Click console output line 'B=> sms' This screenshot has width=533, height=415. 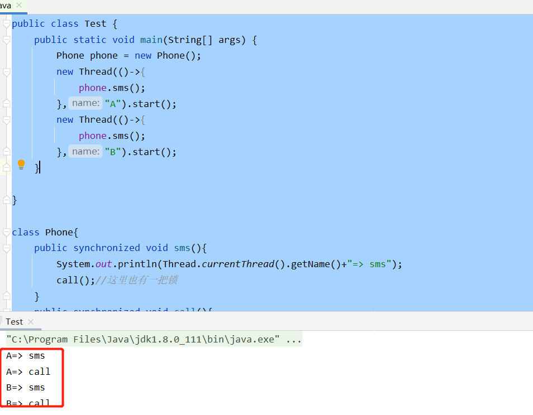pyautogui.click(x=26, y=388)
